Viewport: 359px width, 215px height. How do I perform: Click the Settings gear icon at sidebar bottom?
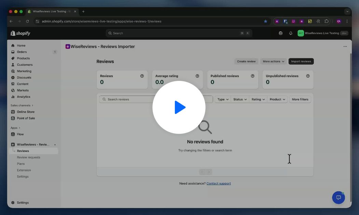click(x=13, y=203)
